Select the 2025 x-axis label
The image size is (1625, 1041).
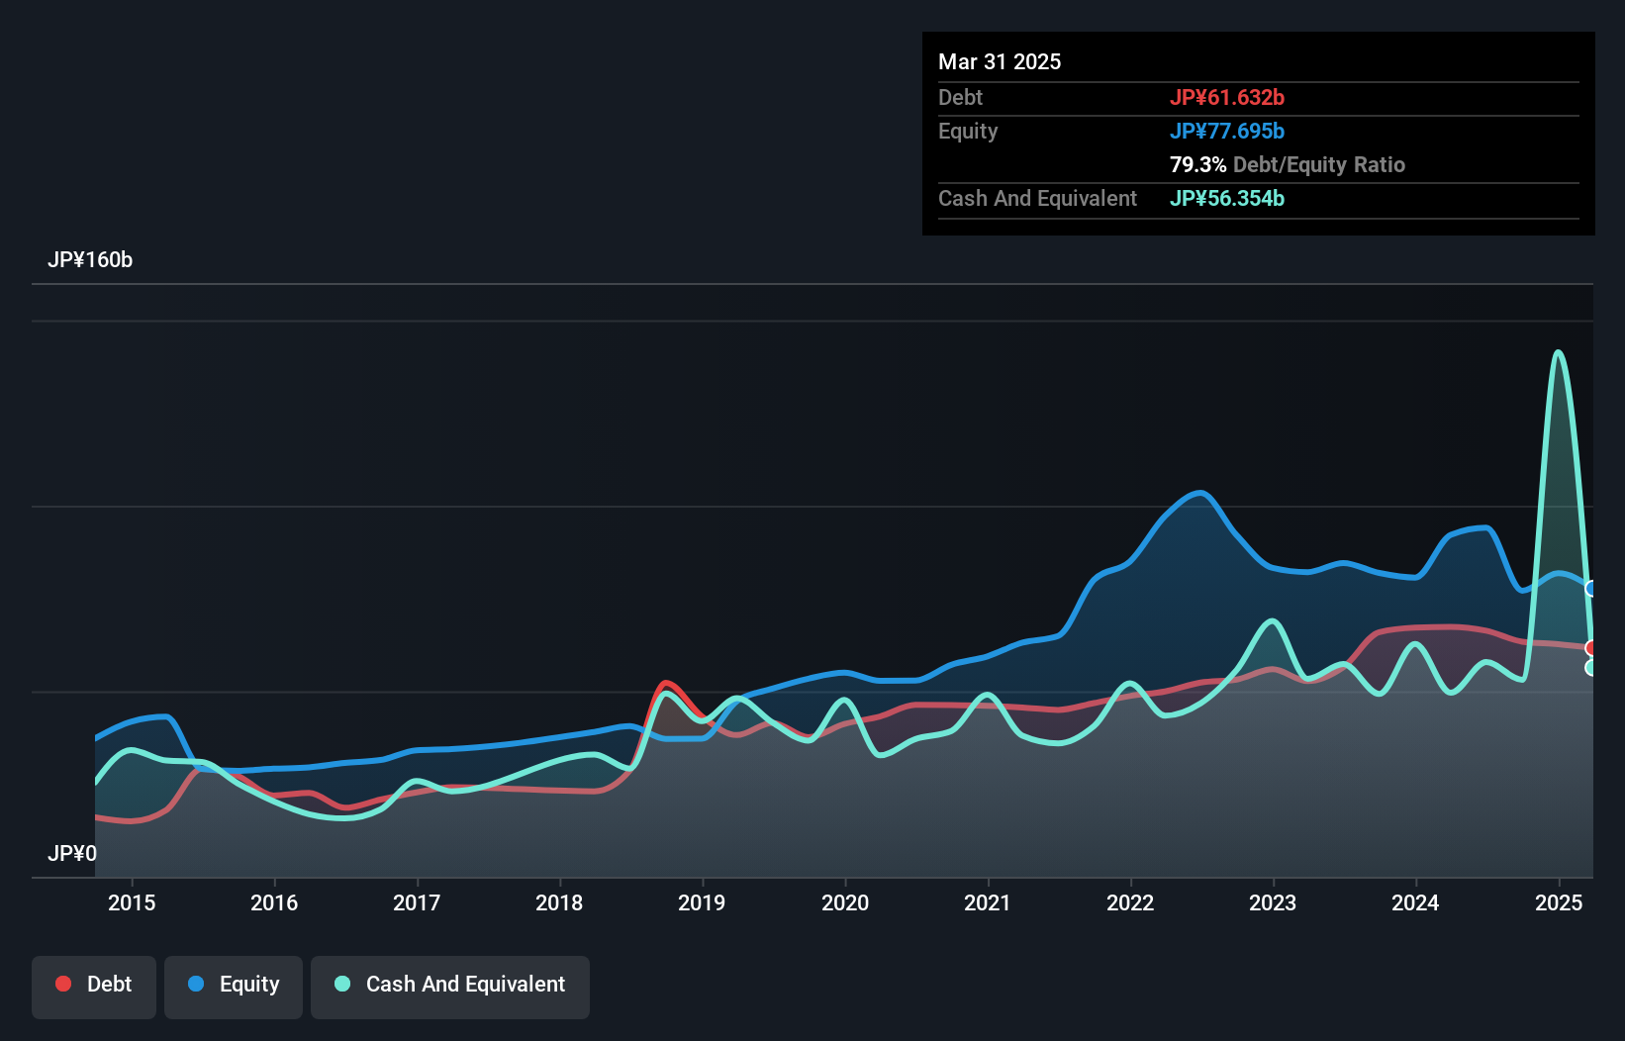(1558, 902)
